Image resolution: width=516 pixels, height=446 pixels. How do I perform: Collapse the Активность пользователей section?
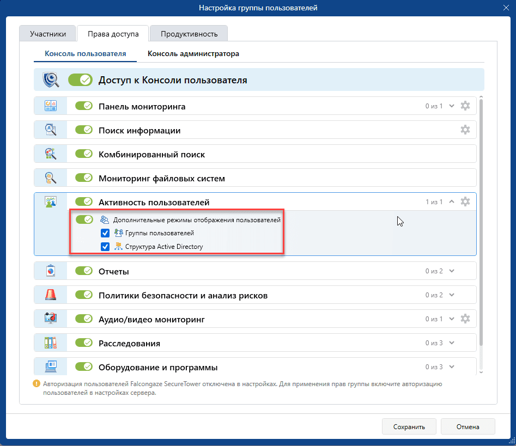tap(452, 201)
